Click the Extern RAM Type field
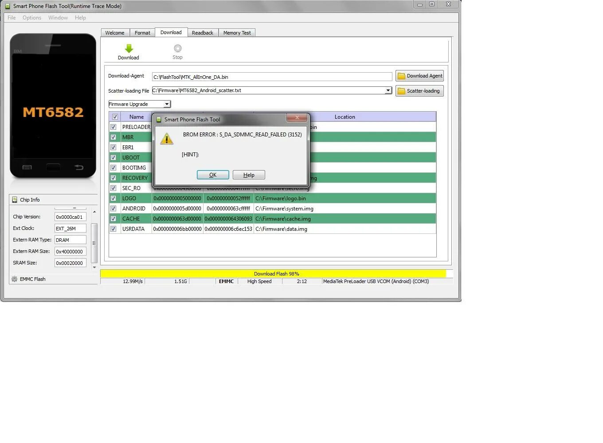 click(x=70, y=240)
